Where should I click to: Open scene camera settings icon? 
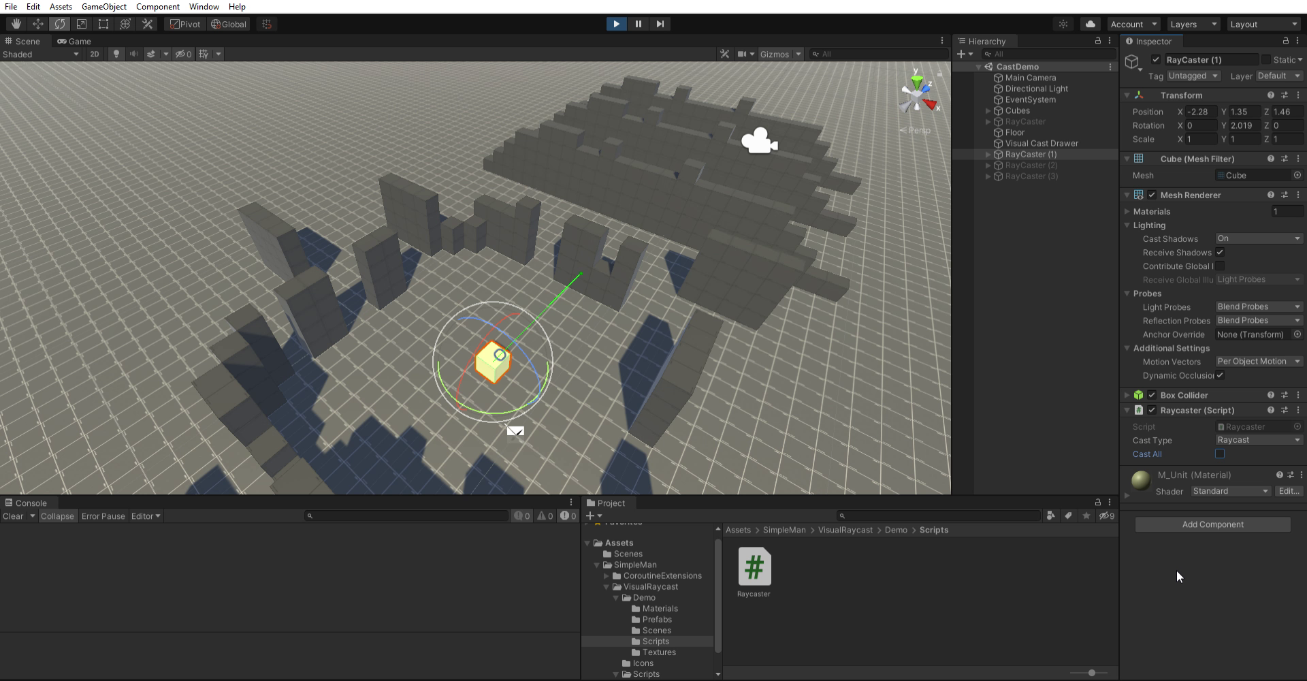[743, 54]
